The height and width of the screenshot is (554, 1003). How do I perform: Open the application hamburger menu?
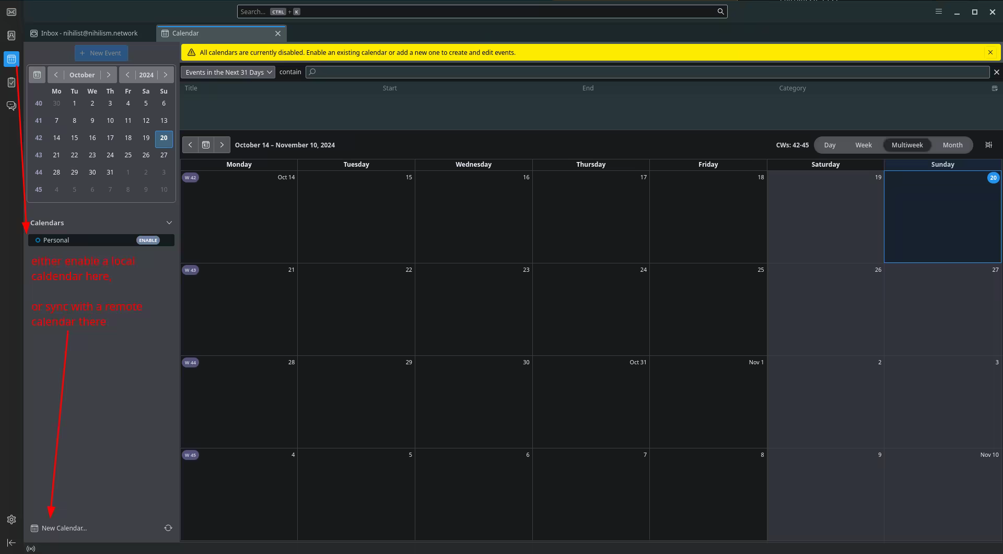tap(938, 11)
